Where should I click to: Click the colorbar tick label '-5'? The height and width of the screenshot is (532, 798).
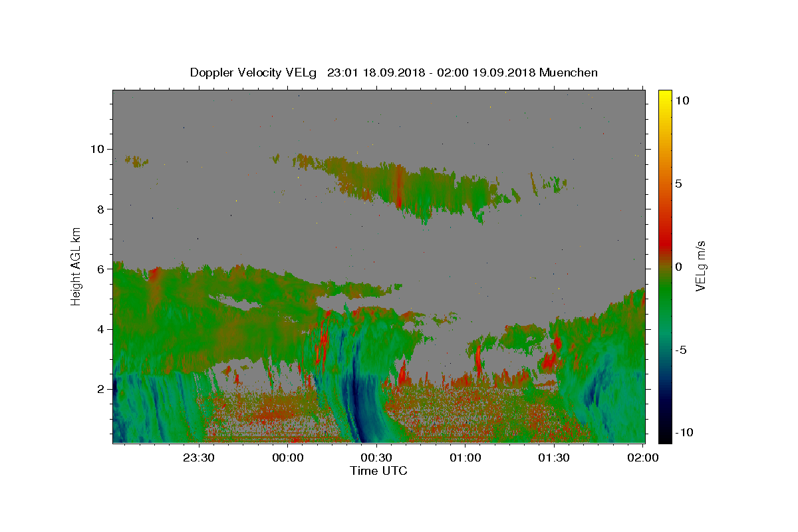pyautogui.click(x=681, y=350)
